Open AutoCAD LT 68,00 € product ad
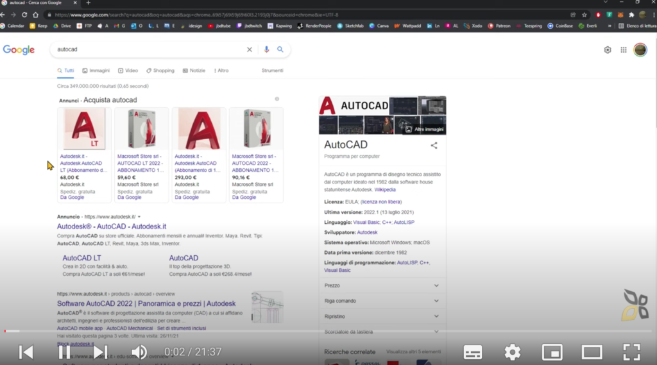 coord(84,155)
